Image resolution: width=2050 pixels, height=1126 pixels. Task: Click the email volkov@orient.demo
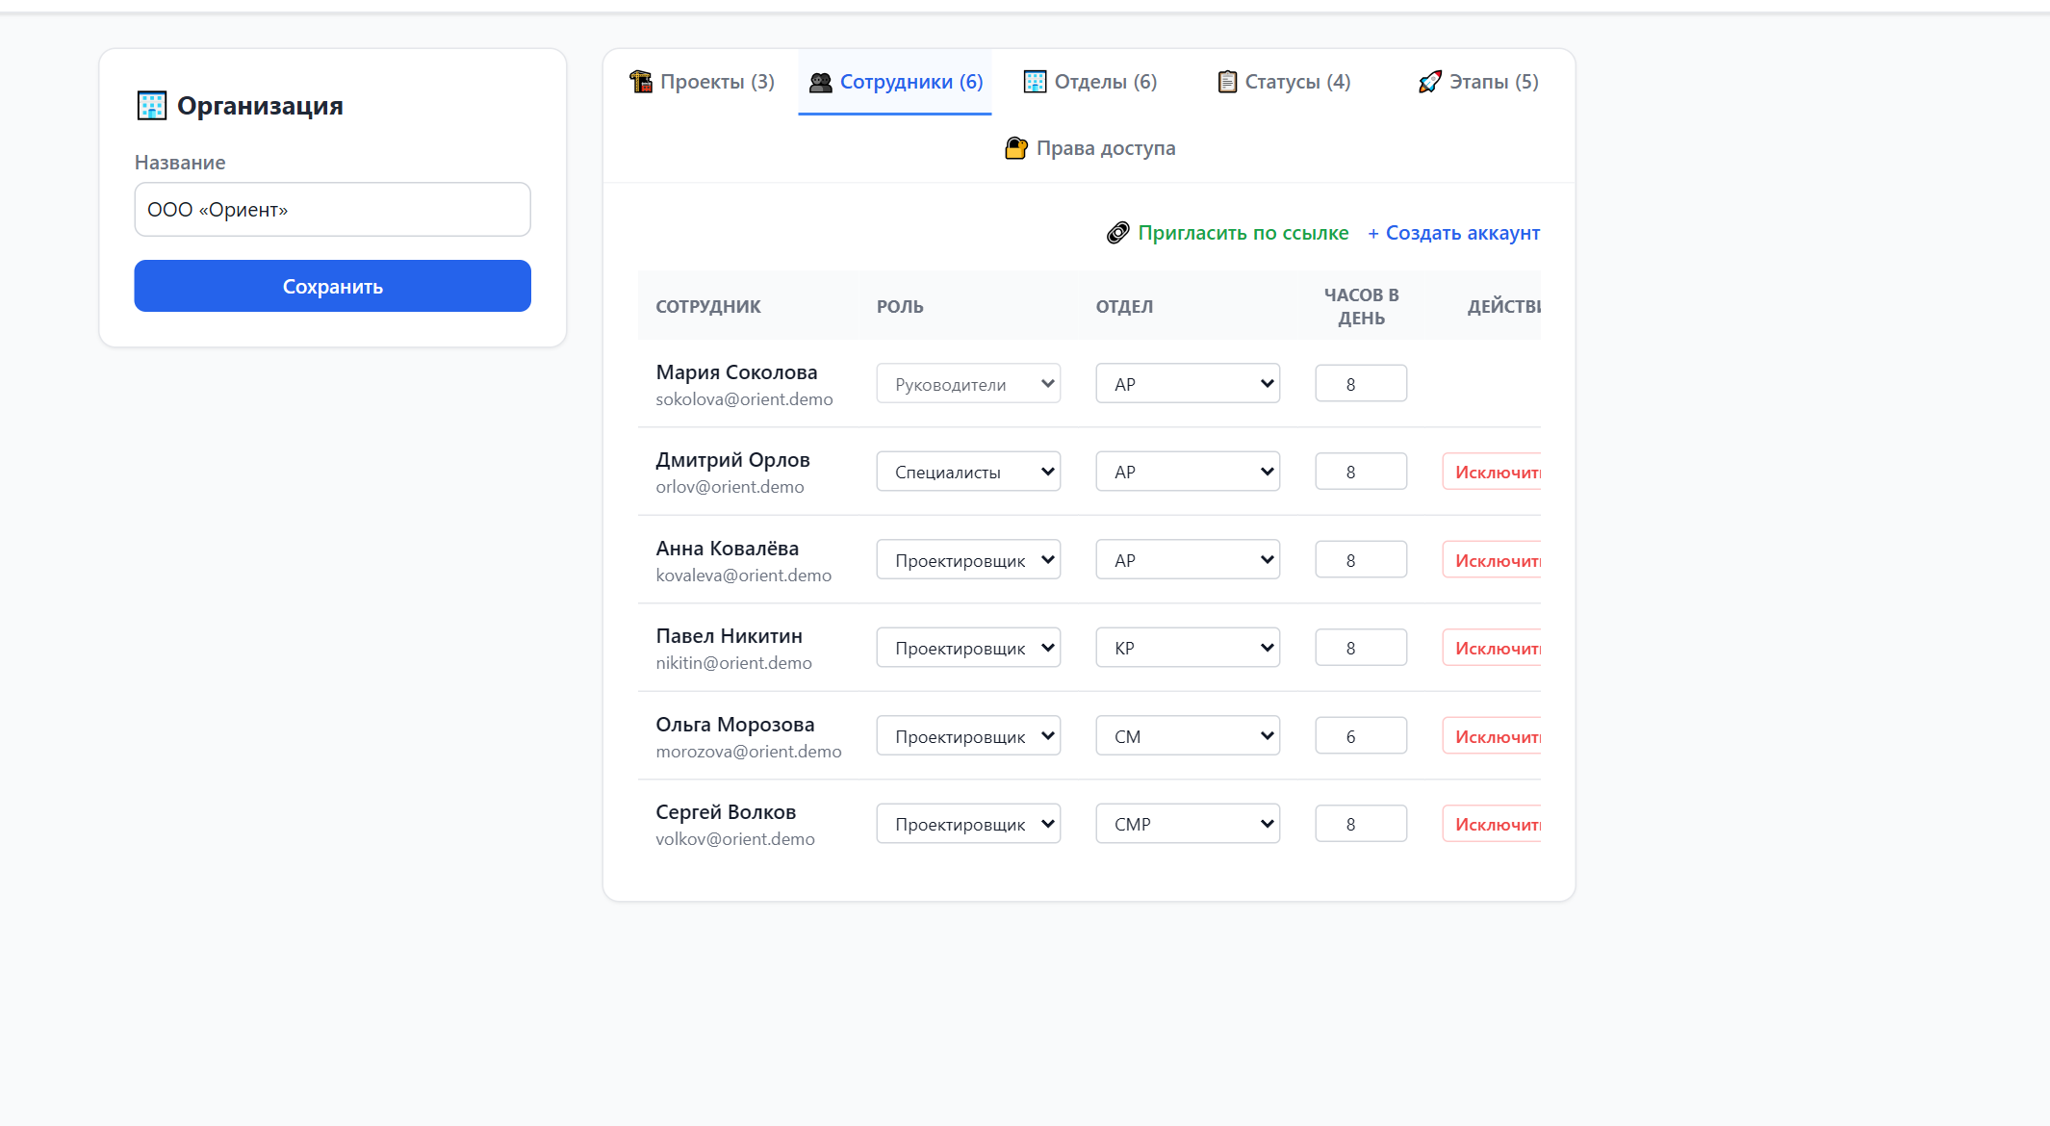point(735,839)
